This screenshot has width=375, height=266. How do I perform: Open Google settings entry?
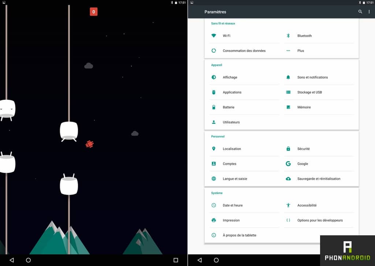(319, 164)
